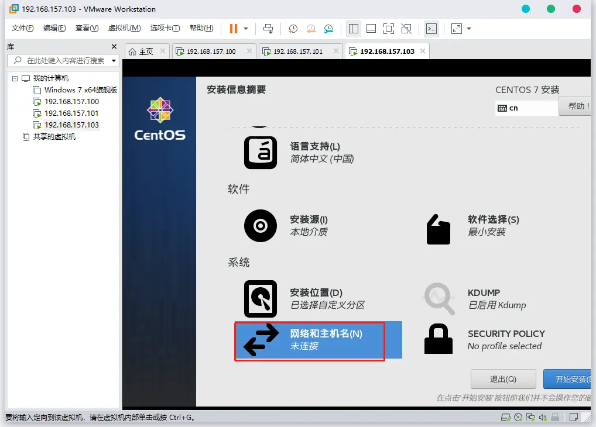Click the USB controller status icon
This screenshot has height=427, width=596.
pyautogui.click(x=556, y=418)
